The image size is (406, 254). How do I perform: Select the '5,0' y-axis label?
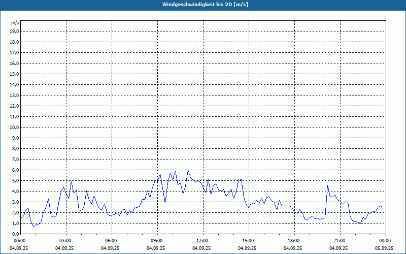click(16, 181)
